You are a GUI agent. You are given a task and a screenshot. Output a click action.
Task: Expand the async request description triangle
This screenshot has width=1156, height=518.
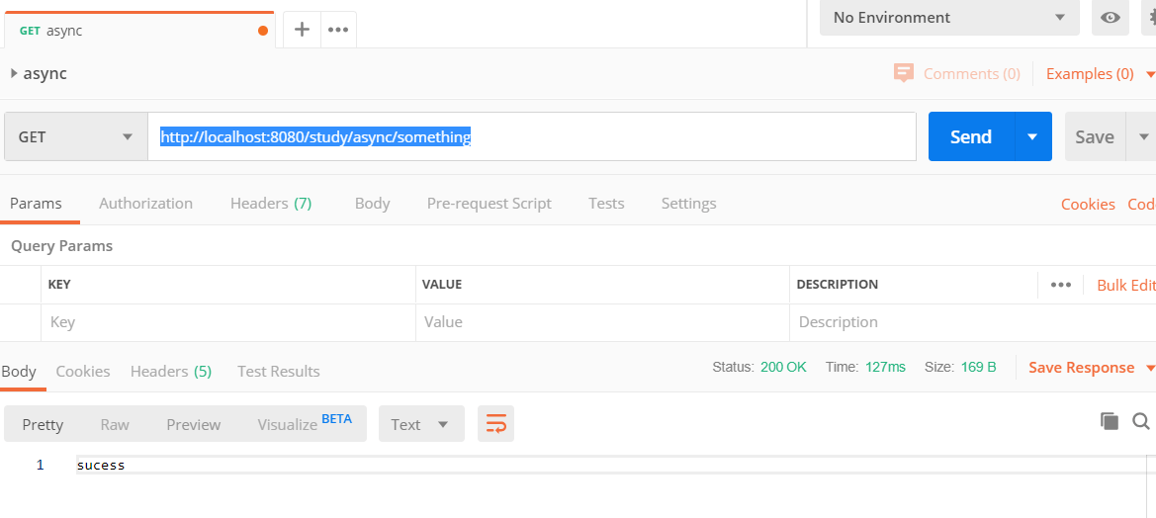tap(14, 73)
